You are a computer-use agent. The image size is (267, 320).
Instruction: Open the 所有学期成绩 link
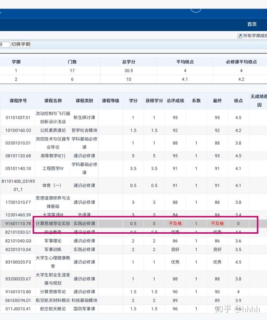click(x=255, y=36)
